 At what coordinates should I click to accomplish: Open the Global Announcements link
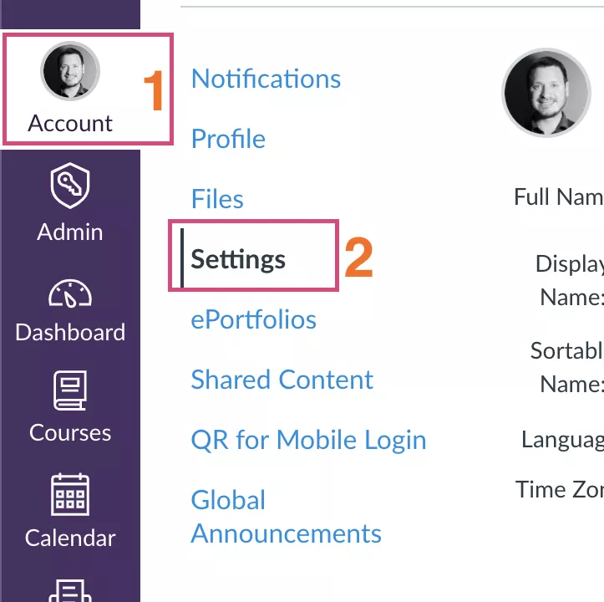coord(287,517)
